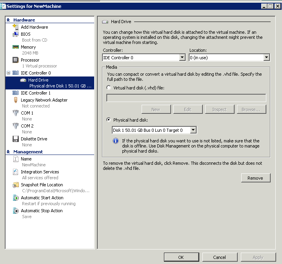Collapse the Hardware section

tap(8, 20)
